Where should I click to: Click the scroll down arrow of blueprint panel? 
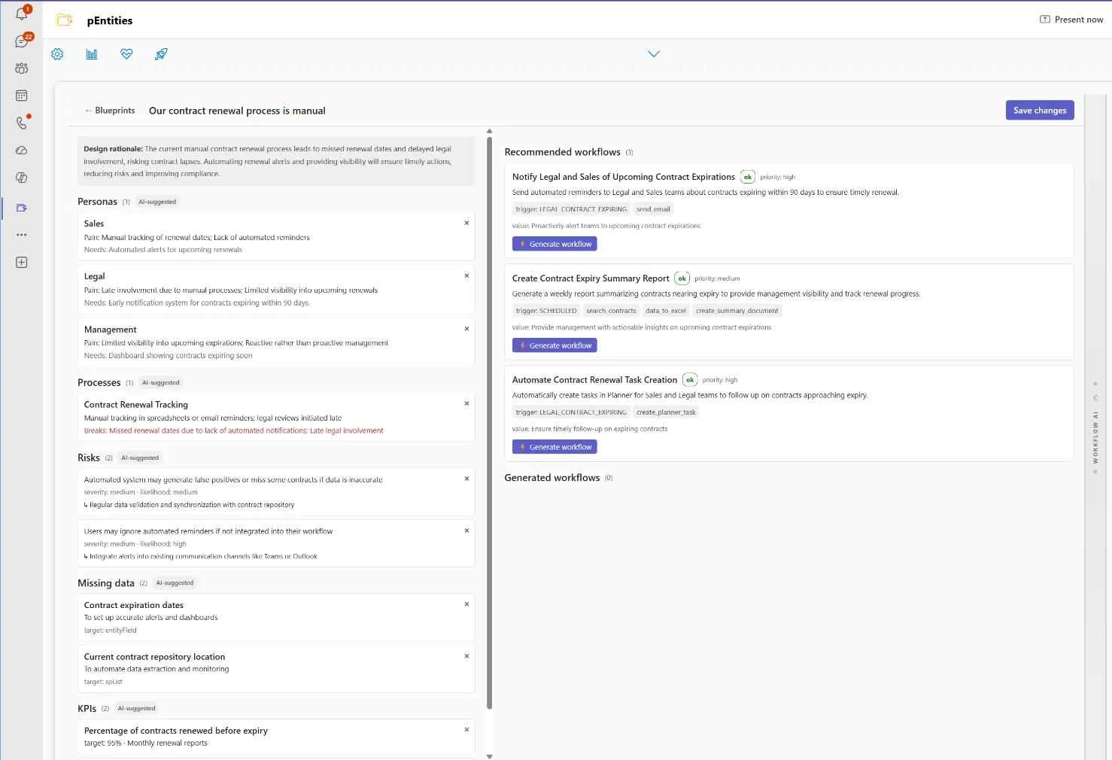click(490, 756)
